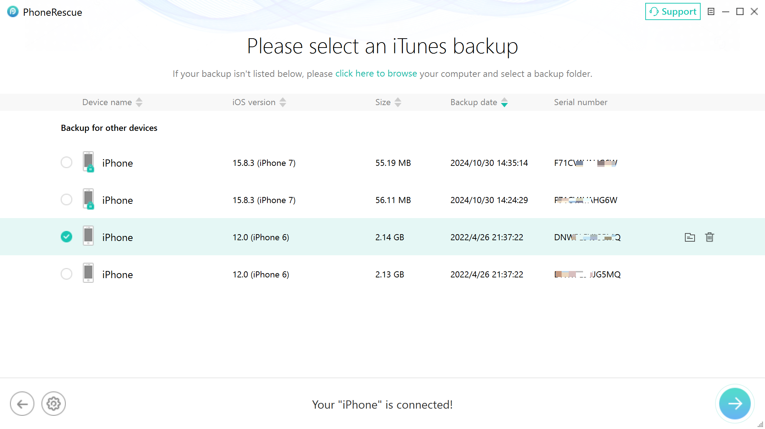Click the Serial number column header

point(580,102)
